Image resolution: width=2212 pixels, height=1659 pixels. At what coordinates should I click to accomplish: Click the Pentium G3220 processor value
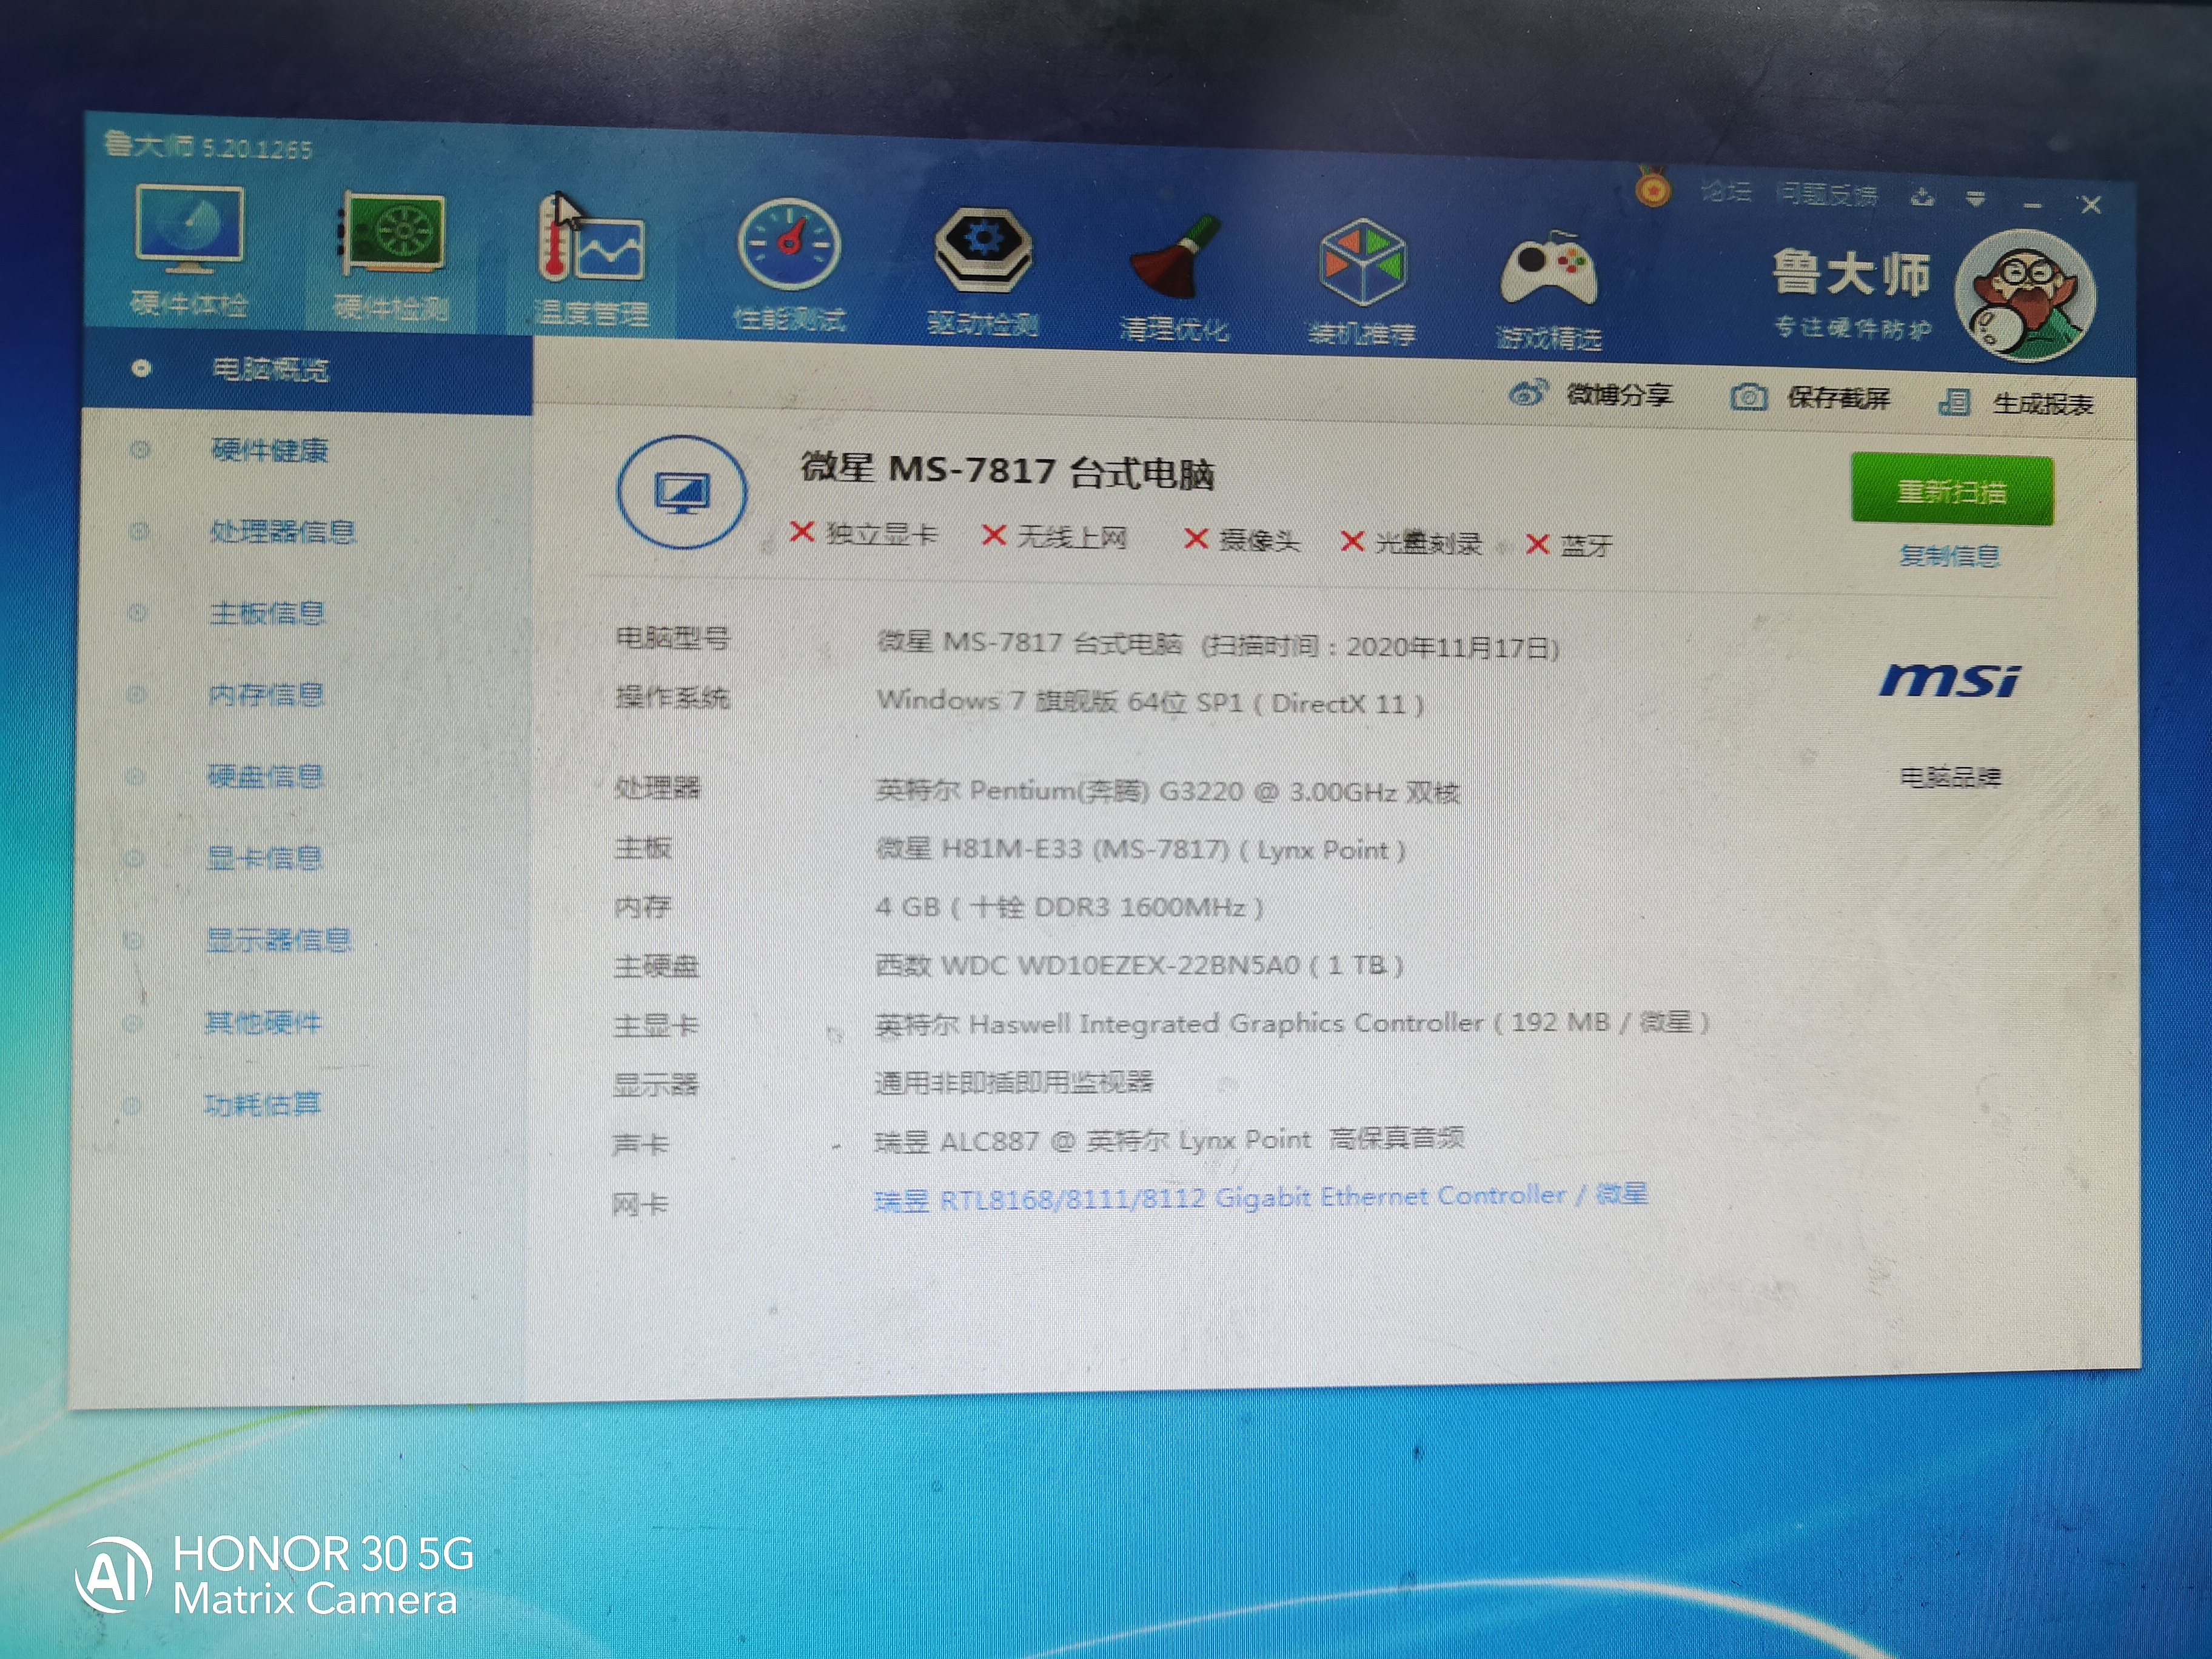click(x=1168, y=792)
